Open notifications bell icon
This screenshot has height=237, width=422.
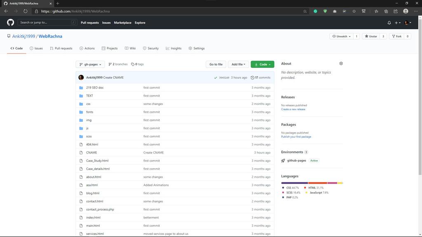pyautogui.click(x=389, y=23)
